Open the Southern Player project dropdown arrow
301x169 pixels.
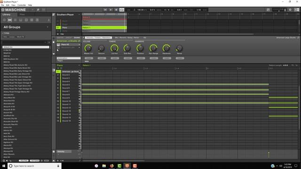(79, 15)
